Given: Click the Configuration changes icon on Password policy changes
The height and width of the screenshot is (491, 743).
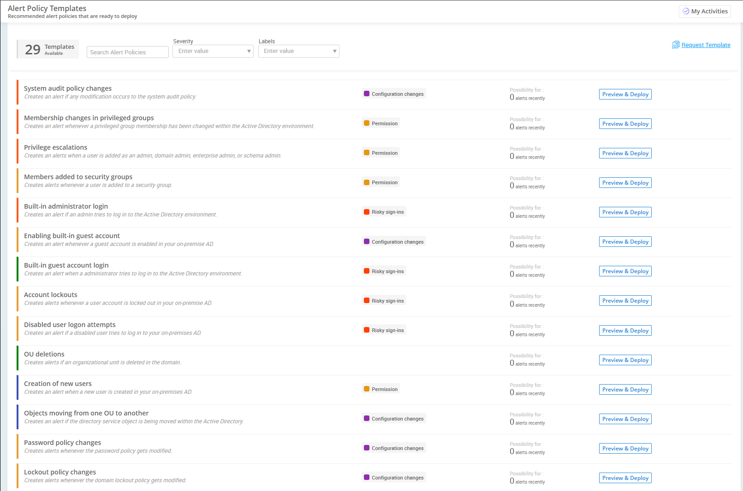Looking at the screenshot, I should [367, 448].
